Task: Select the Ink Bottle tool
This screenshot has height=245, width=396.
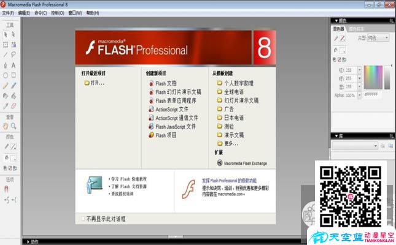Action: [x=6, y=96]
